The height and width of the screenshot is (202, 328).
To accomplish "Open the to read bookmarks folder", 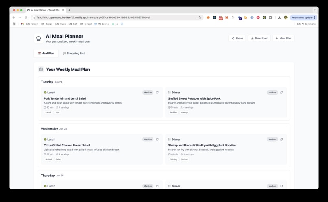I will (86, 24).
